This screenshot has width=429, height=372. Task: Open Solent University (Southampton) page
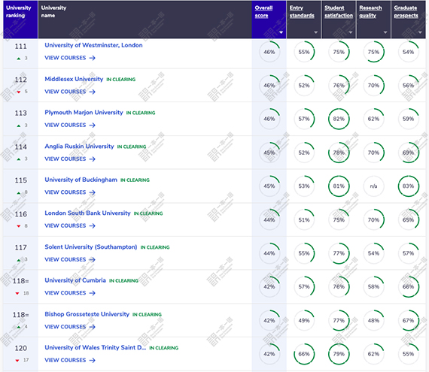(91, 247)
